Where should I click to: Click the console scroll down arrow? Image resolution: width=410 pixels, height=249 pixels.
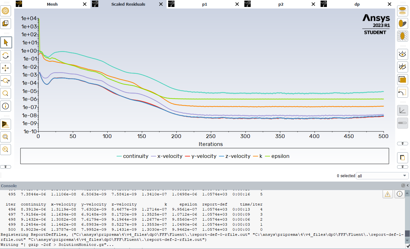[407, 241]
